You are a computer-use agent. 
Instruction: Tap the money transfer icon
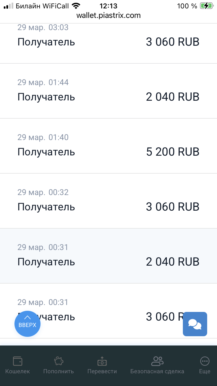(x=102, y=361)
